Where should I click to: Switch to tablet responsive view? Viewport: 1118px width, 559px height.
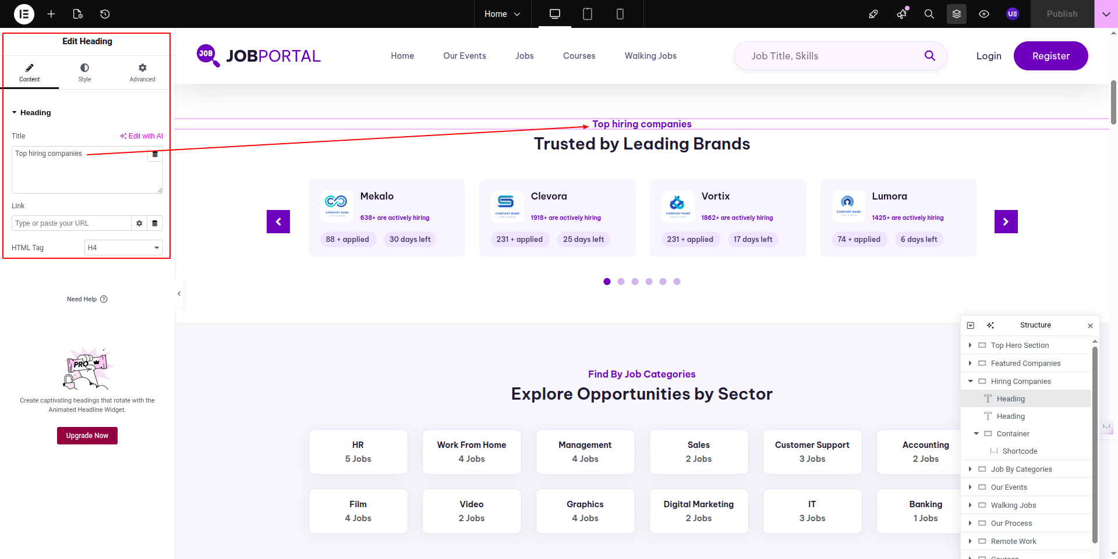[x=588, y=14]
